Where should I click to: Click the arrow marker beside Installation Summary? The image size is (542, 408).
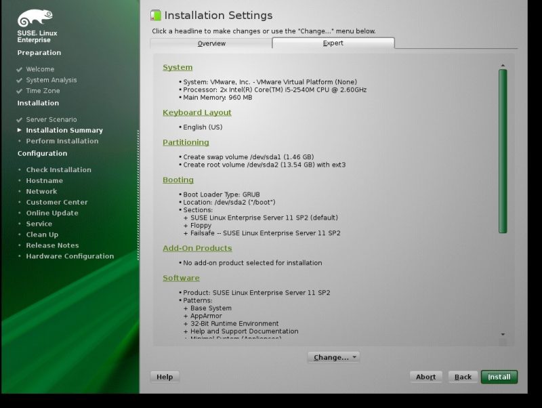coord(20,130)
